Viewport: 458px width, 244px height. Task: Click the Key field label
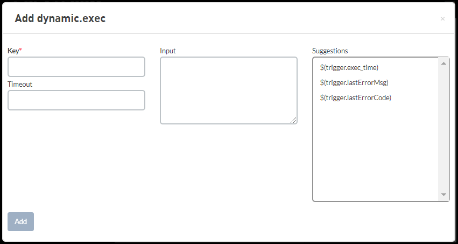[x=13, y=51]
